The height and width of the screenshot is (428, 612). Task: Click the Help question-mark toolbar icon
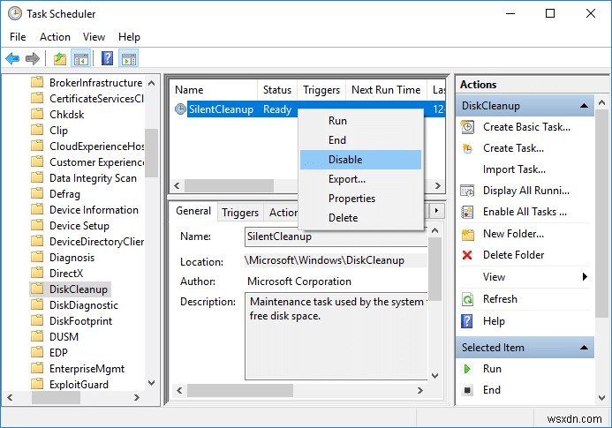tap(108, 59)
